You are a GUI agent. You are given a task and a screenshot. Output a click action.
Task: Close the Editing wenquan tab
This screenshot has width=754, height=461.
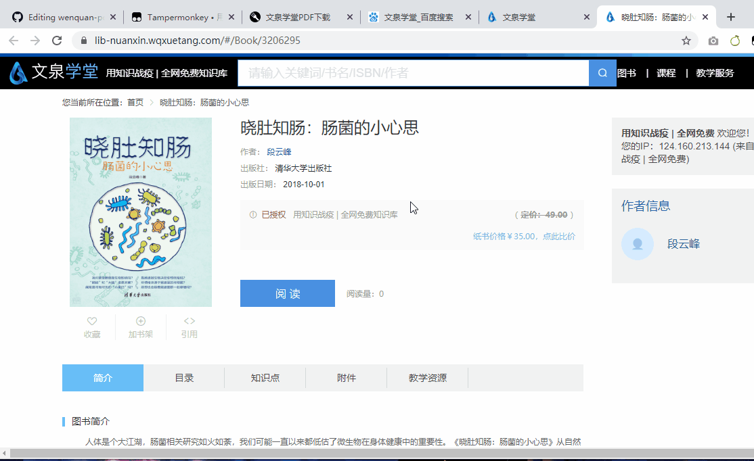point(113,18)
